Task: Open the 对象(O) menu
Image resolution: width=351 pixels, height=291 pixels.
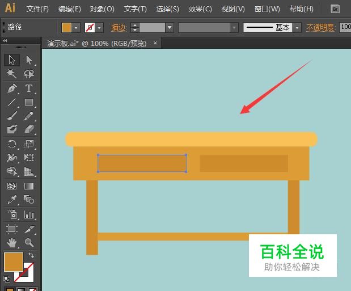Action: coord(102,9)
